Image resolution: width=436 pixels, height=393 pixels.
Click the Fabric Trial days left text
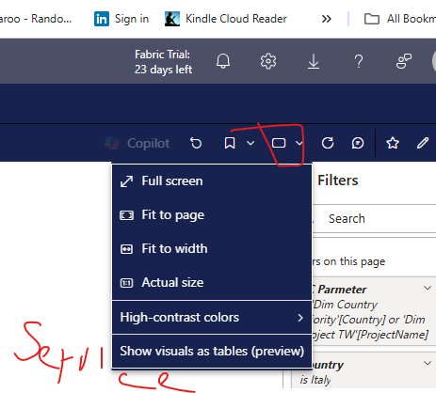pyautogui.click(x=163, y=62)
